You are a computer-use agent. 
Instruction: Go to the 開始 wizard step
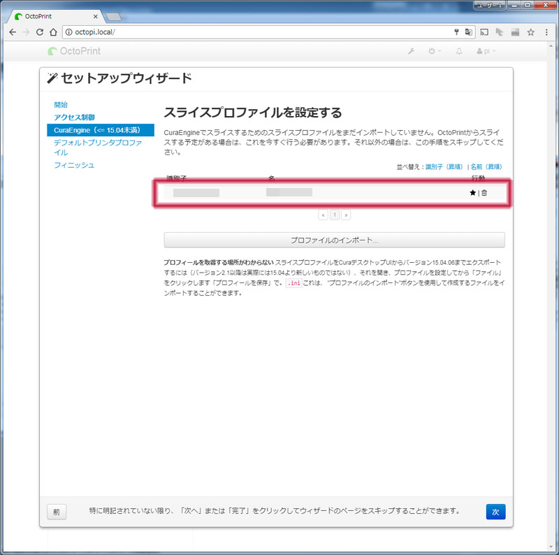61,105
